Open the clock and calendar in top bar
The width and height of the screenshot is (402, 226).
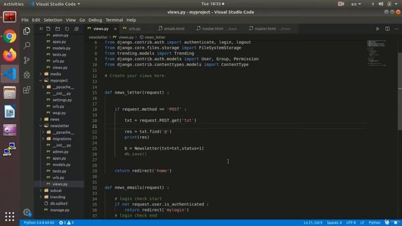(212, 4)
